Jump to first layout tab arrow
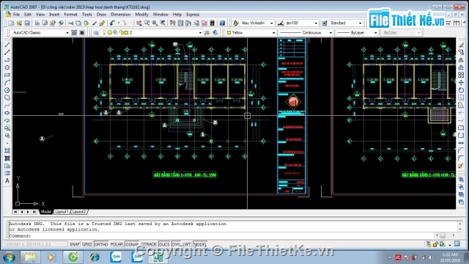The image size is (469, 264). (15, 212)
